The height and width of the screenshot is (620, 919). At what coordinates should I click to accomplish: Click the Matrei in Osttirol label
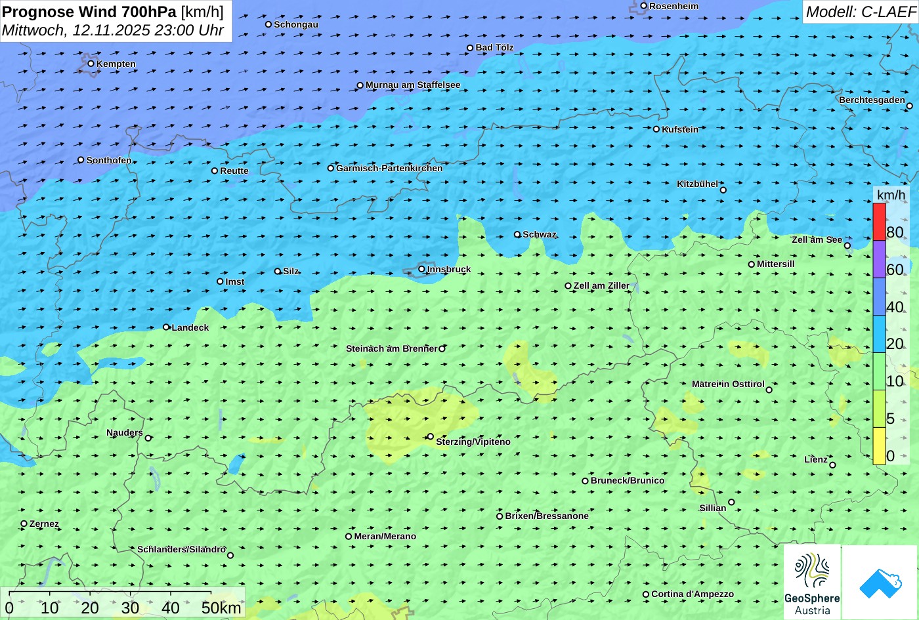pos(728,384)
